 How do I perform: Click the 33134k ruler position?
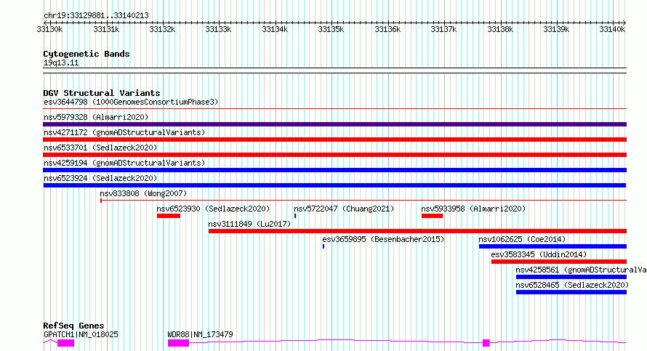[x=275, y=29]
